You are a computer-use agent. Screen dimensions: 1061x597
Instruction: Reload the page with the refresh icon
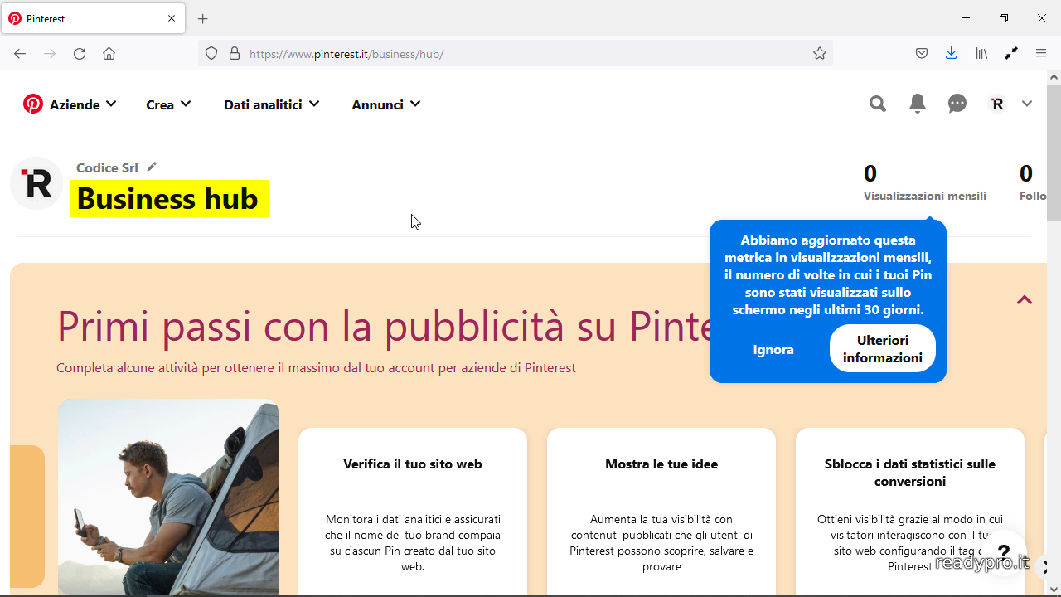pyautogui.click(x=80, y=54)
